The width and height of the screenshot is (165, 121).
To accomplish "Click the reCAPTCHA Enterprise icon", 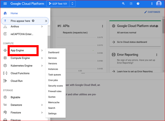I will coord(5,34).
